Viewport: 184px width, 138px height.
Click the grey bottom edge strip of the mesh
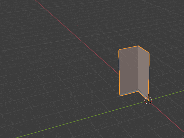(129, 93)
